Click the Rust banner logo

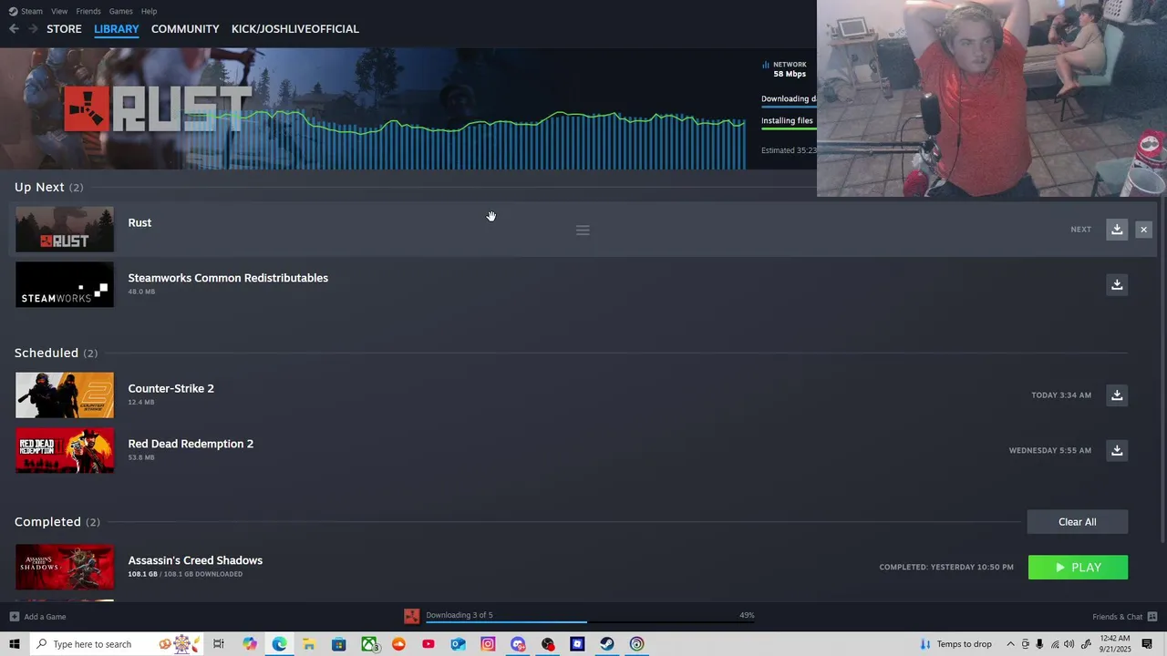[157, 109]
